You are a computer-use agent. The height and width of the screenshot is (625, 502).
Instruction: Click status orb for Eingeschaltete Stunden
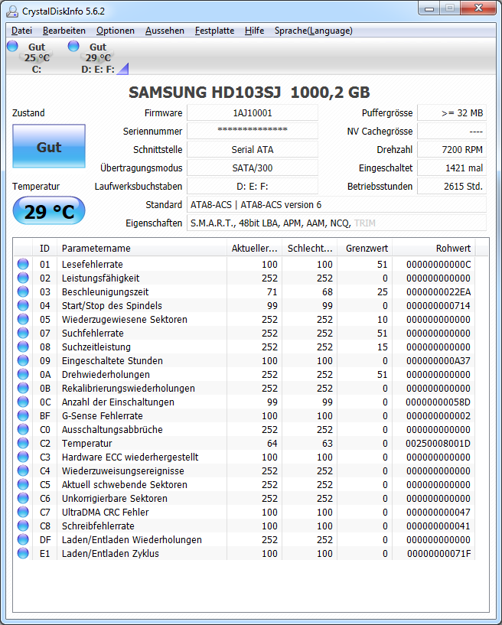tap(23, 360)
